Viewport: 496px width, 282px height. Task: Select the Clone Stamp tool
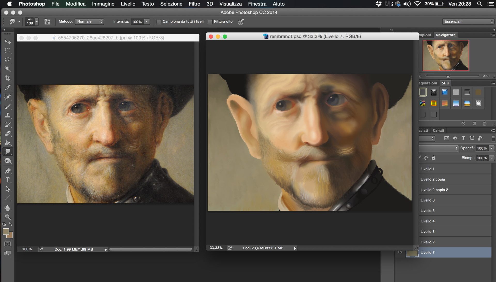(8, 115)
